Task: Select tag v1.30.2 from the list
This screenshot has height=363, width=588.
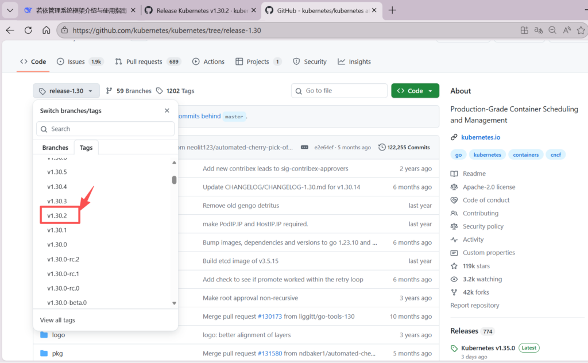Action: point(57,215)
